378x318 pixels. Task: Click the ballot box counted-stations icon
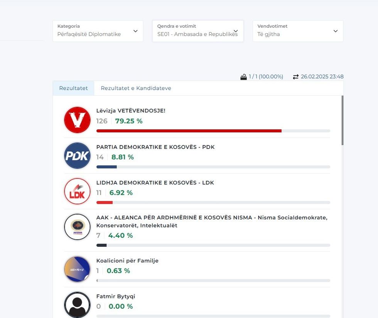(x=243, y=77)
